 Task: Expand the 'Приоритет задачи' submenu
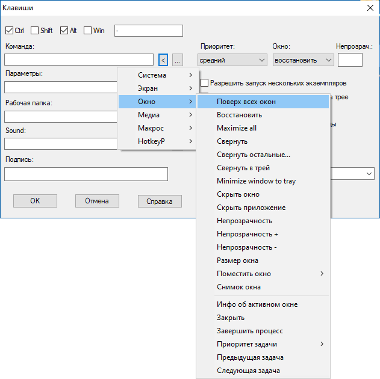click(263, 344)
